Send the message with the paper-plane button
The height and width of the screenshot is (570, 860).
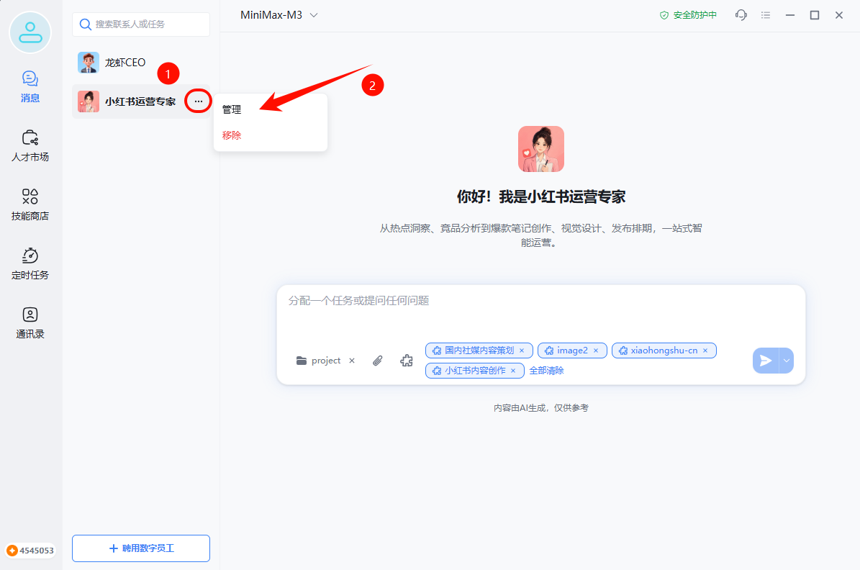tap(766, 361)
